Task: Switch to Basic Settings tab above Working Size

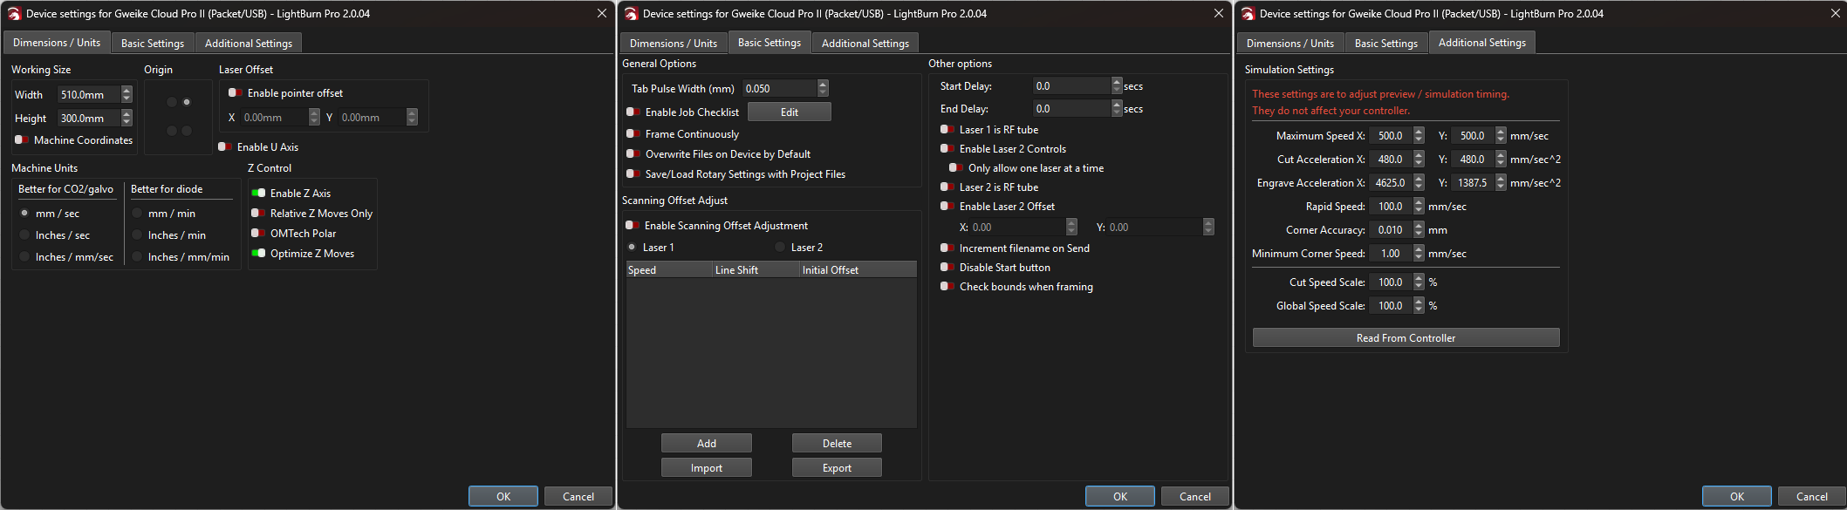Action: pyautogui.click(x=153, y=43)
